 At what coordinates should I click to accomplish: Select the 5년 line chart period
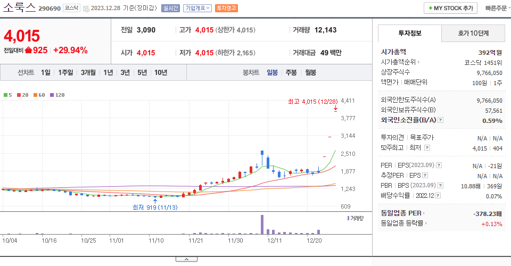tap(142, 72)
